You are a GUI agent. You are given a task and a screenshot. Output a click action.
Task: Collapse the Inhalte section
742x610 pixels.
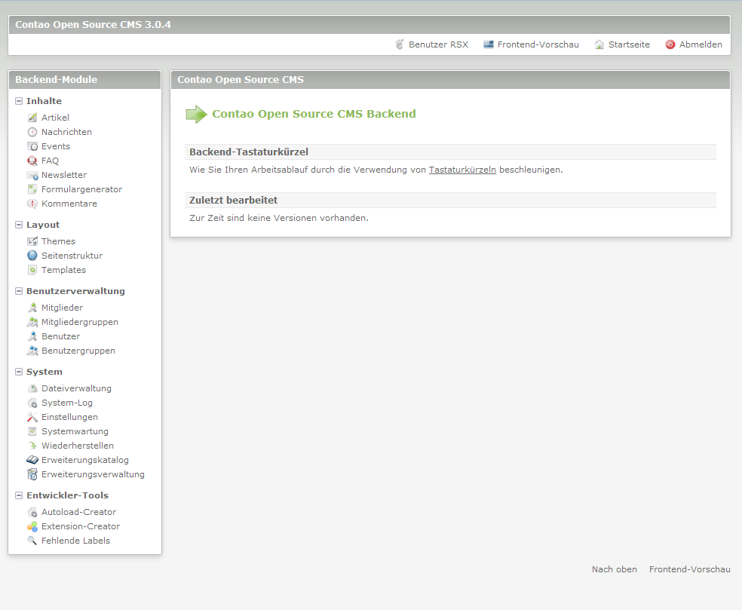(19, 101)
